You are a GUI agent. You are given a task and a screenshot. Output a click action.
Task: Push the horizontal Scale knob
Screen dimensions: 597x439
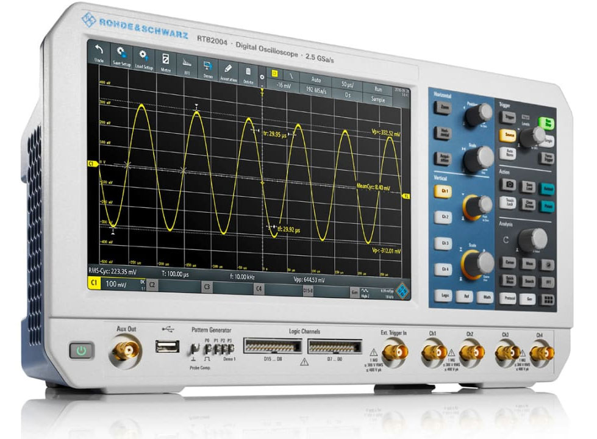(478, 158)
